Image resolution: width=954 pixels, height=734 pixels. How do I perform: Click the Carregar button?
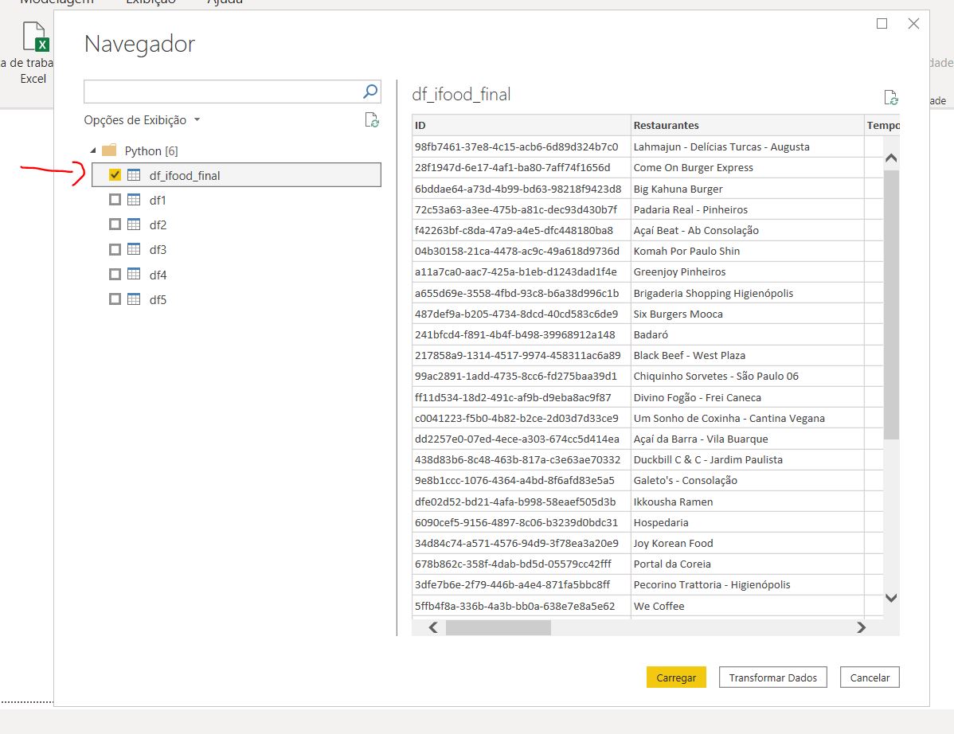(676, 677)
